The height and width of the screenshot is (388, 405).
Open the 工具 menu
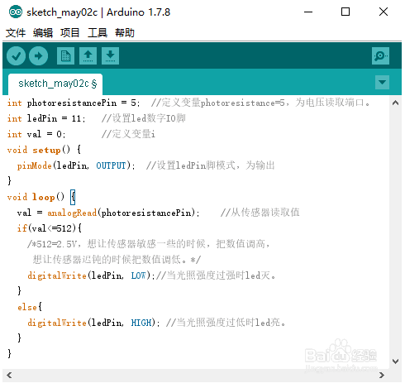point(98,33)
